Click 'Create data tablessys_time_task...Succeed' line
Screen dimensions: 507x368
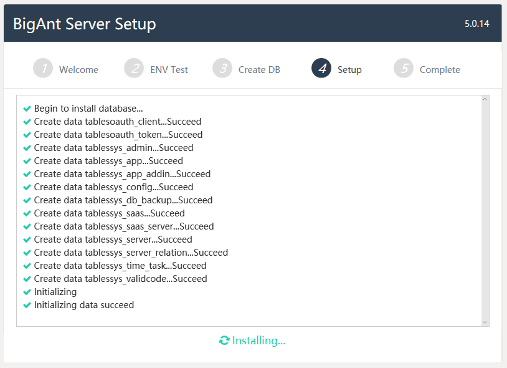(120, 266)
